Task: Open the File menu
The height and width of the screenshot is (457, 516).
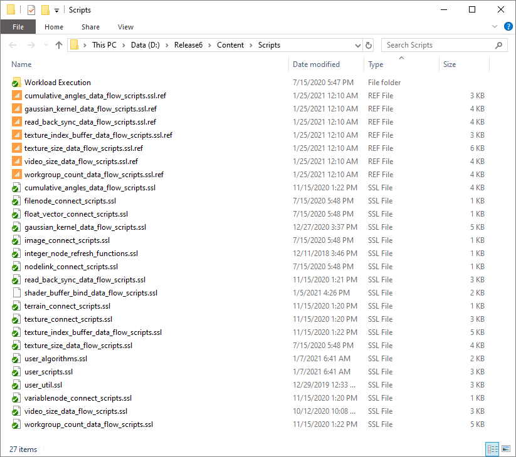Action: click(18, 27)
